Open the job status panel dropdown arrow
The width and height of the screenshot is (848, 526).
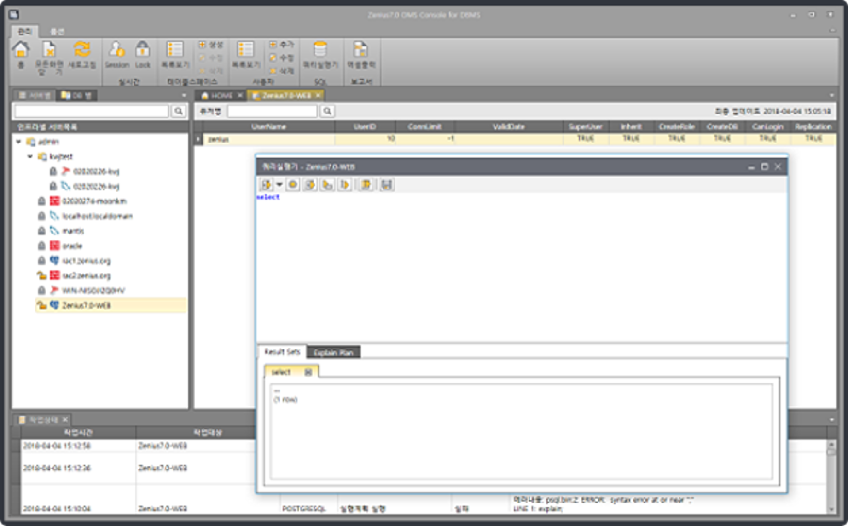point(831,419)
